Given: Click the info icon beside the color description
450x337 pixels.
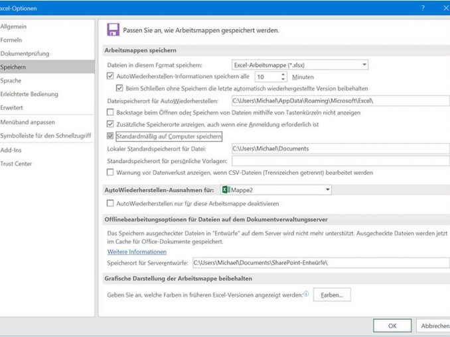Looking at the screenshot, I should [306, 293].
